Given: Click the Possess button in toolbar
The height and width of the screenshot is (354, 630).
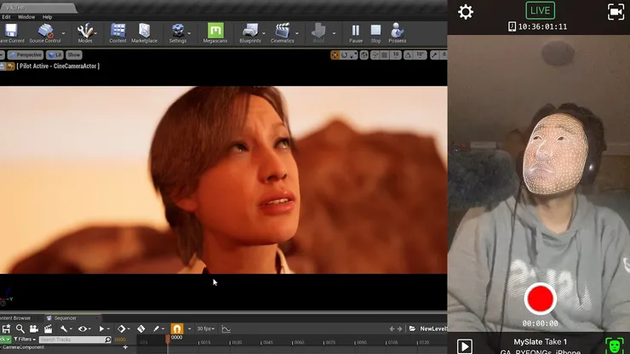Looking at the screenshot, I should tap(397, 33).
